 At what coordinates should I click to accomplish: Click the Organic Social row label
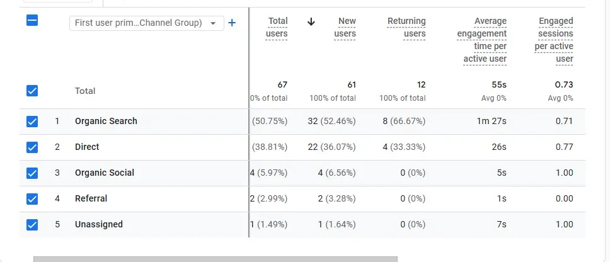click(105, 173)
